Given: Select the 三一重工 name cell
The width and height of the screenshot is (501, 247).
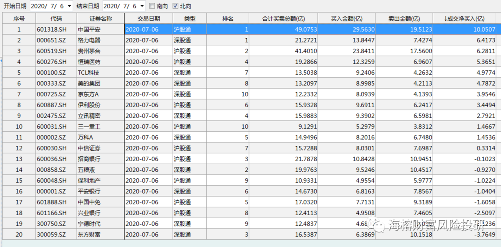Looking at the screenshot, I should tap(101, 127).
